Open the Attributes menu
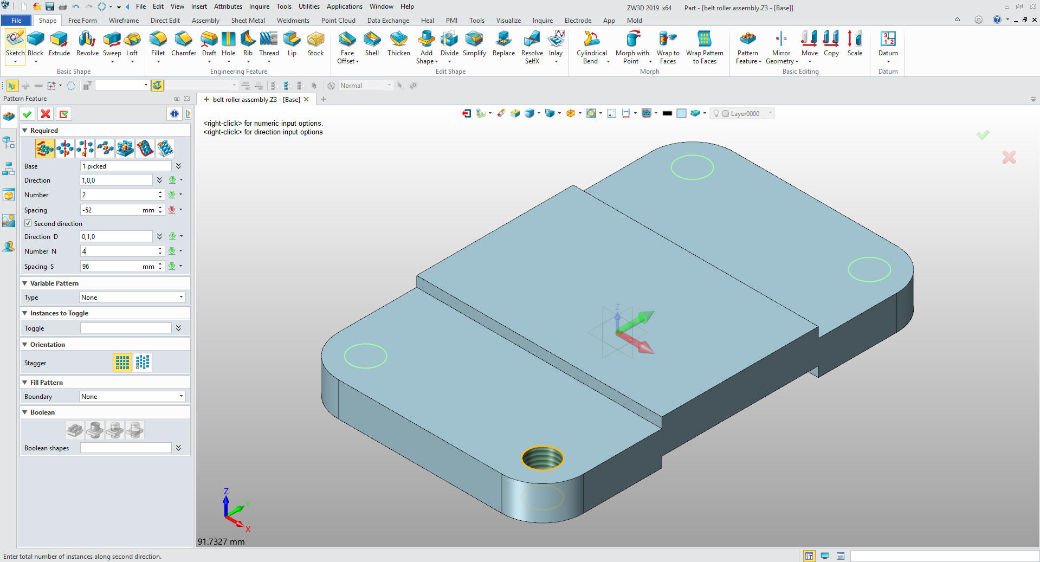 [228, 7]
